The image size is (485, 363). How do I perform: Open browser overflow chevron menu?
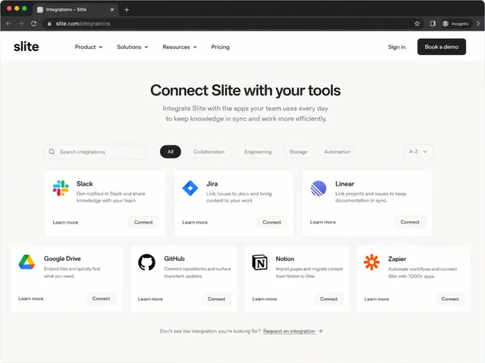point(478,24)
